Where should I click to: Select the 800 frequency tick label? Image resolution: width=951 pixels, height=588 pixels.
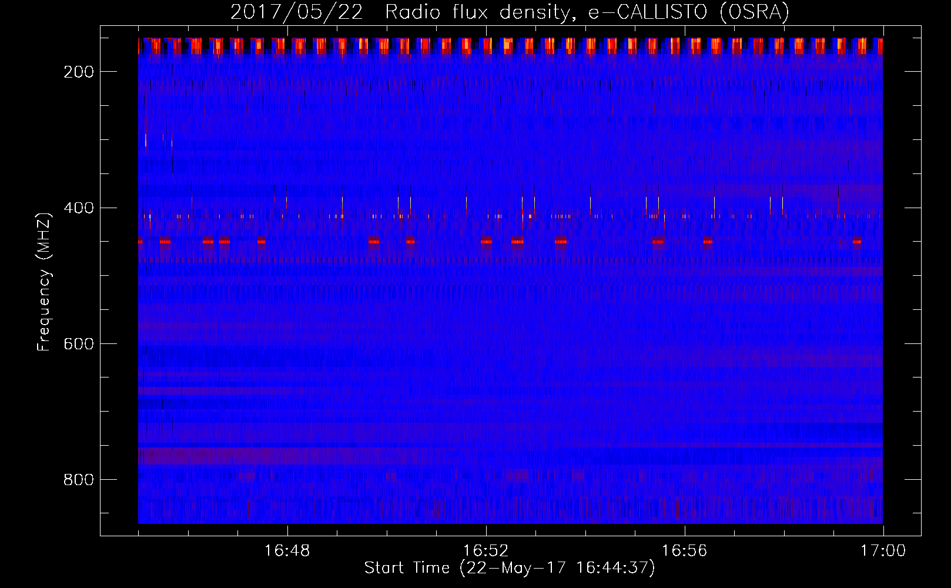(79, 480)
